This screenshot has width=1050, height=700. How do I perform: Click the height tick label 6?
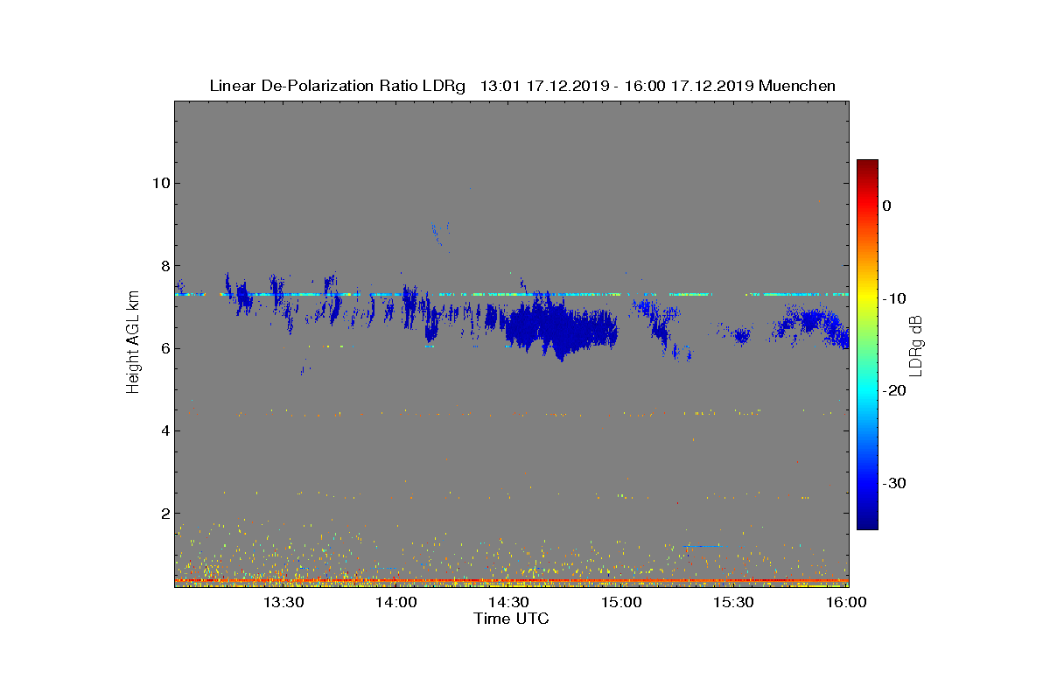point(164,348)
